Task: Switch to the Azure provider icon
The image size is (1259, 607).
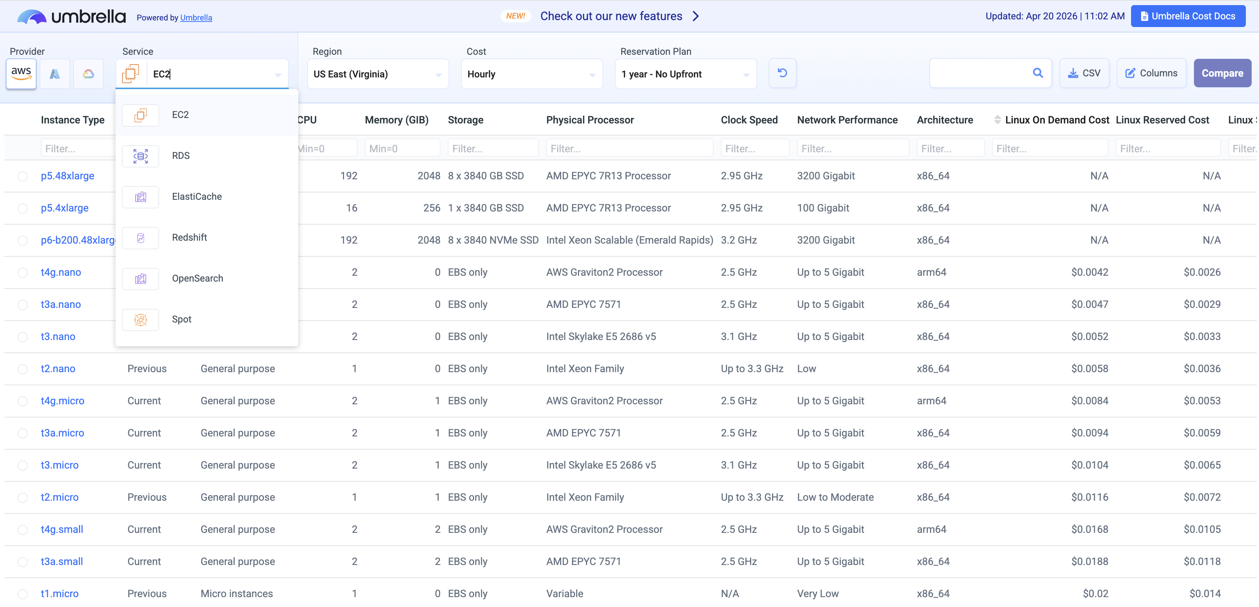Action: [x=55, y=74]
